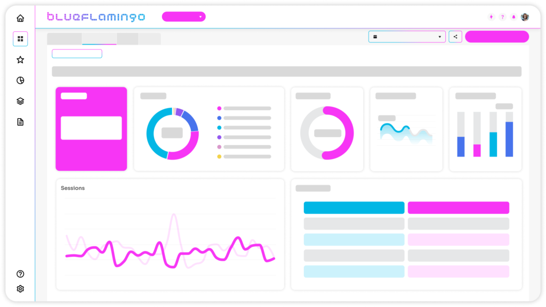
Task: Select the pie chart reports icon
Action: click(20, 80)
